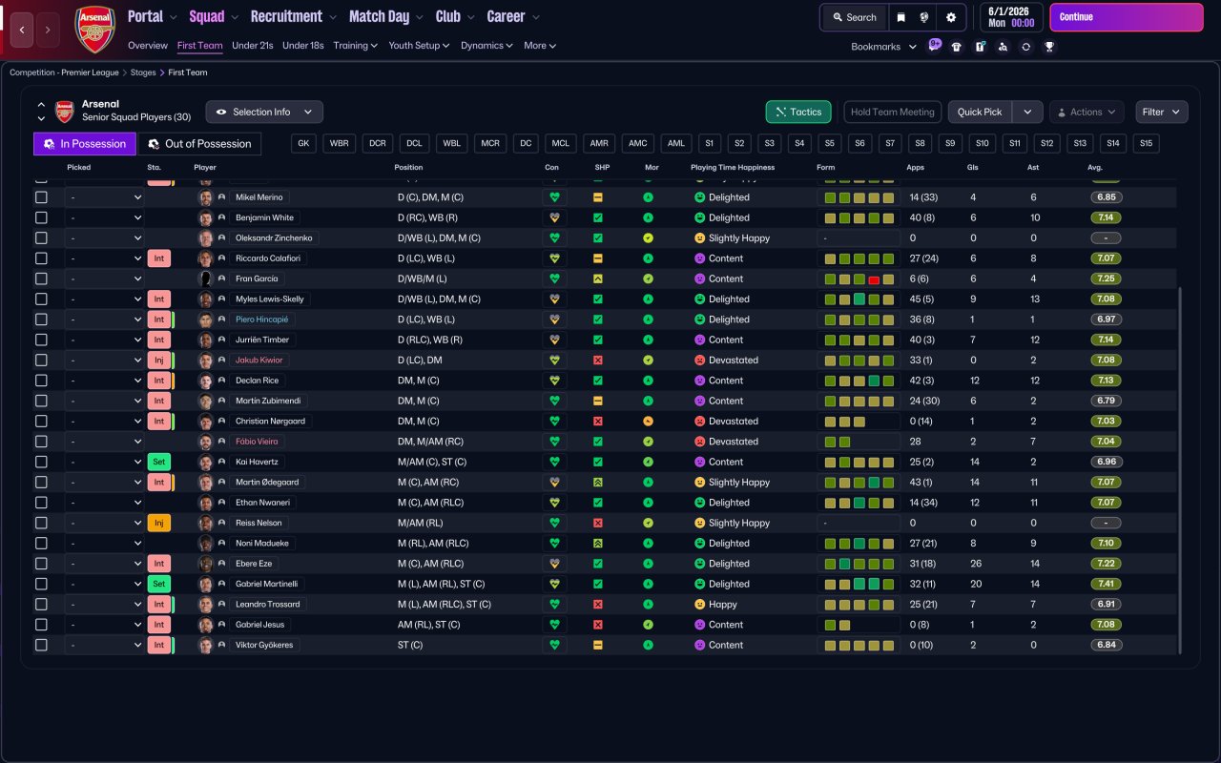Click the Search button

(854, 17)
